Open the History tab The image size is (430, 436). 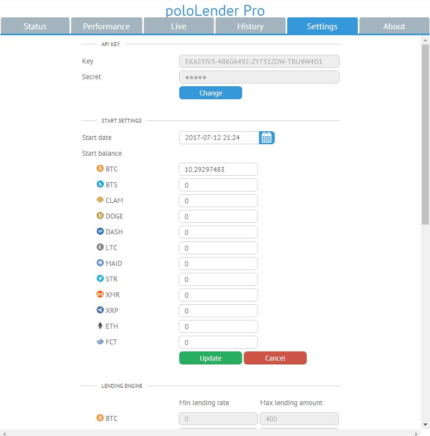coord(250,26)
